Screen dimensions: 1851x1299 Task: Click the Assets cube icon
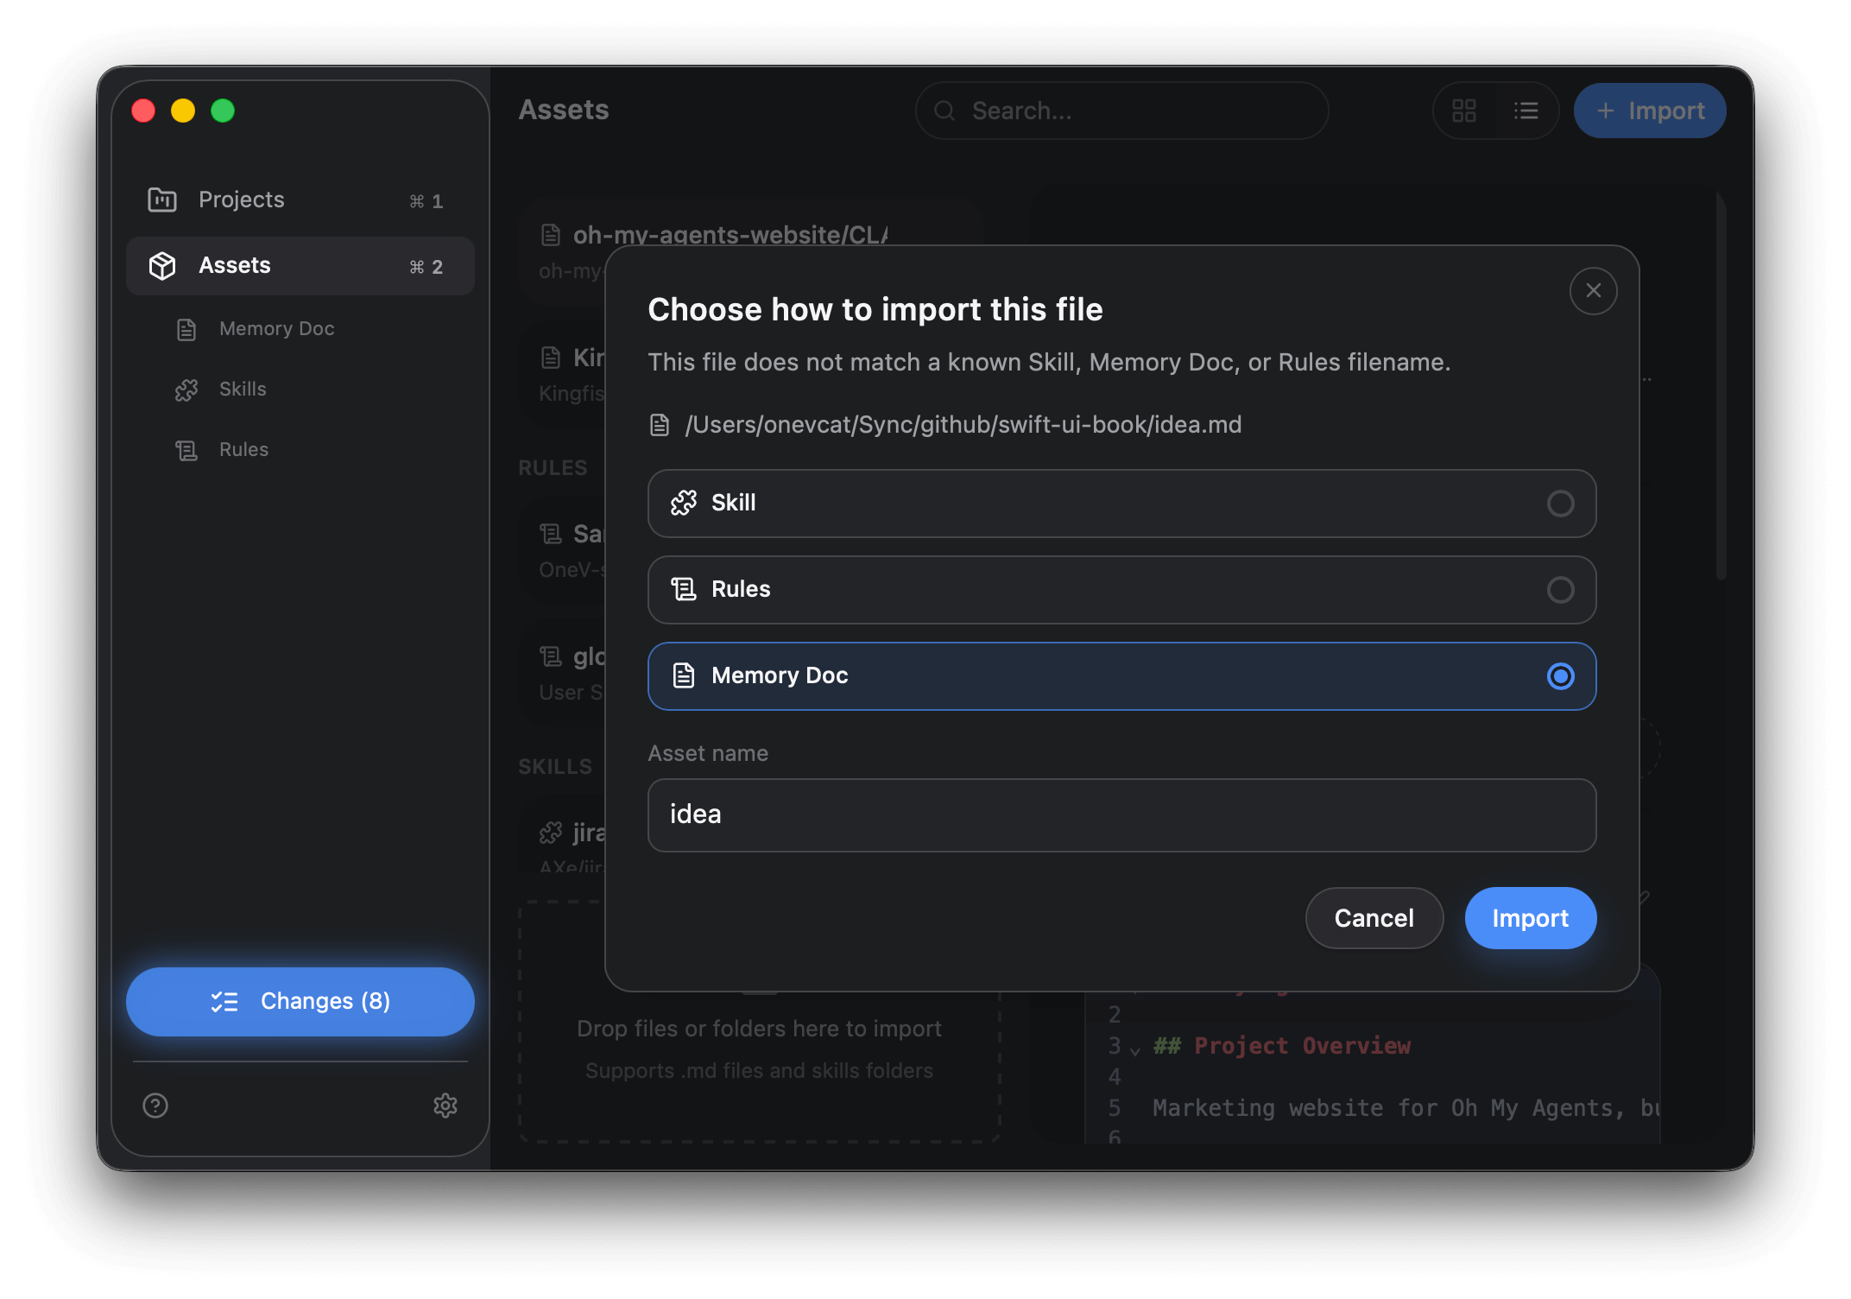click(161, 265)
